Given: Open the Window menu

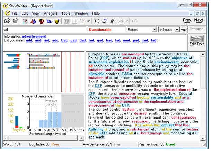Looking at the screenshot, I should click(81, 13).
